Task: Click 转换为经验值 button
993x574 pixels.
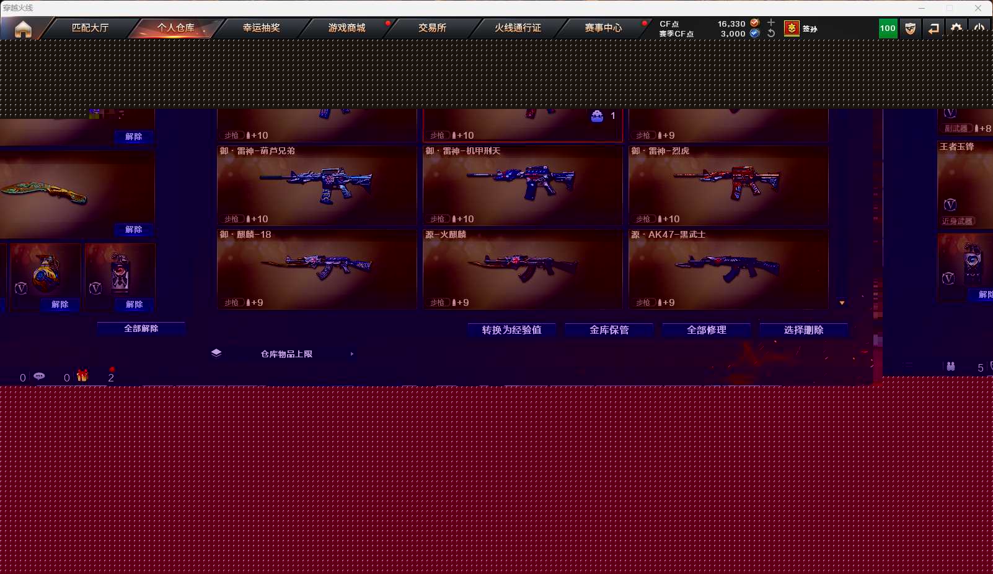Action: [x=512, y=330]
